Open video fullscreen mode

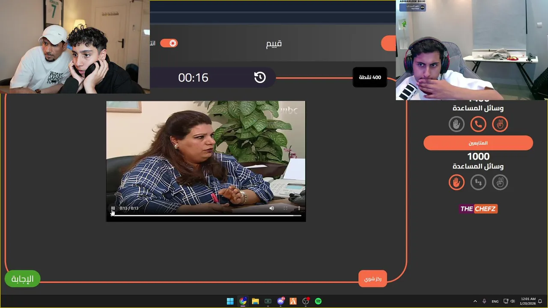[x=285, y=208]
